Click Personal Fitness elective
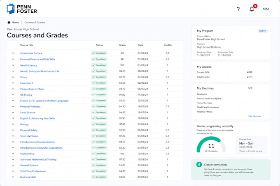The height and width of the screenshot is (186, 280). (205, 112)
